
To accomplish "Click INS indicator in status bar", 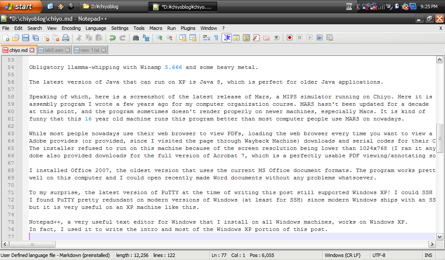I will (428, 255).
